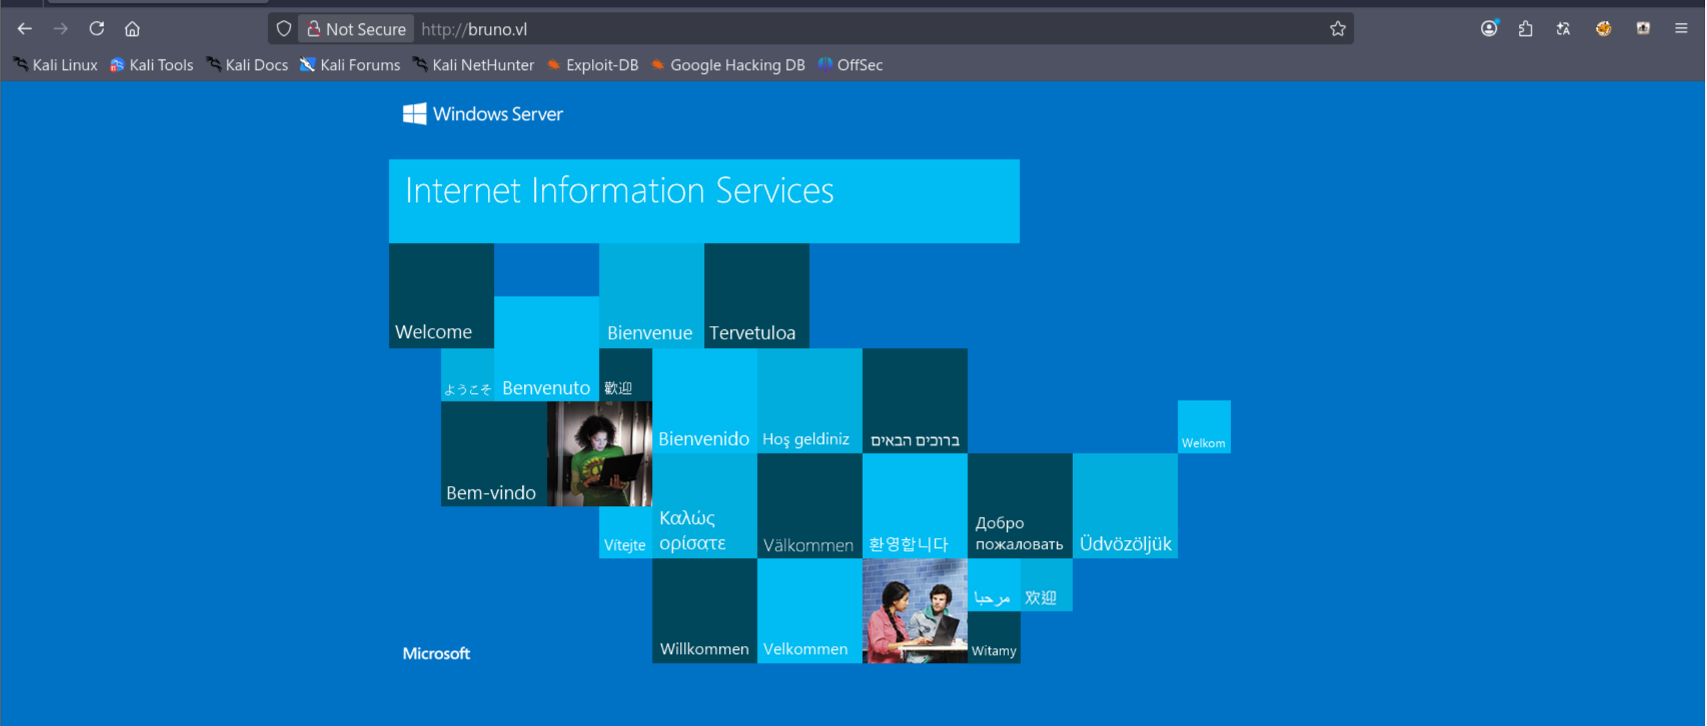The image size is (1707, 726).
Task: Reload the current page
Action: [x=97, y=29]
